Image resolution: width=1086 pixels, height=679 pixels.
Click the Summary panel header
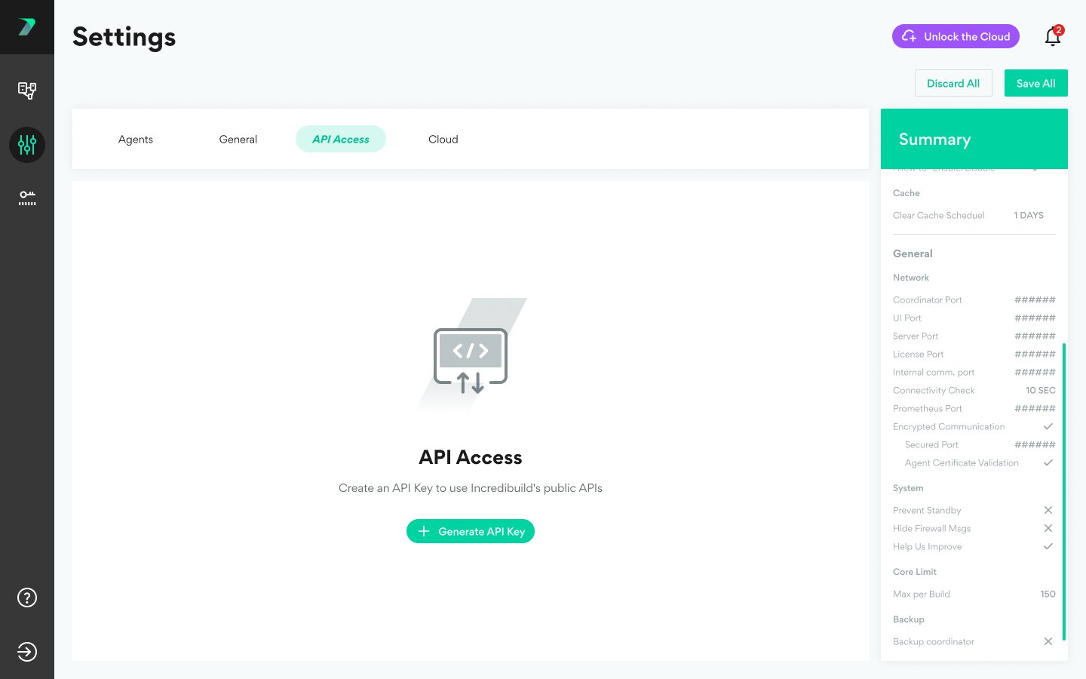click(974, 139)
